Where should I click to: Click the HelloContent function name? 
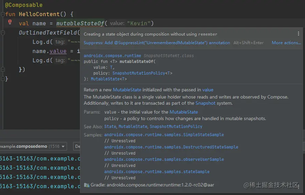point(39,14)
